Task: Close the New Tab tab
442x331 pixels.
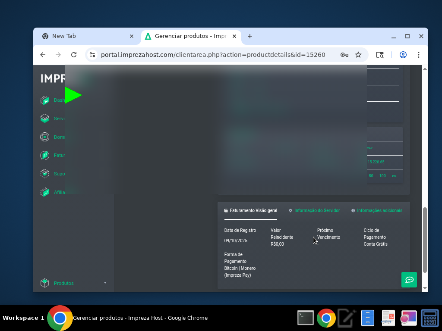Action: pos(132,36)
